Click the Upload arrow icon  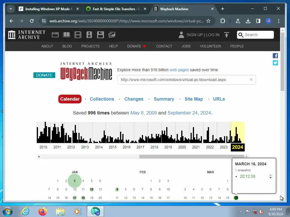point(226,35)
